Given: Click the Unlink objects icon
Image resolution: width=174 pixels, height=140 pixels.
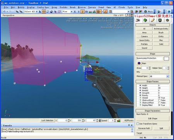Looking at the screenshot, I should click(21, 12).
